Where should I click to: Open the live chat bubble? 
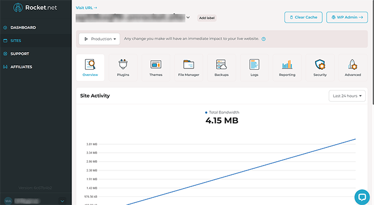362,197
